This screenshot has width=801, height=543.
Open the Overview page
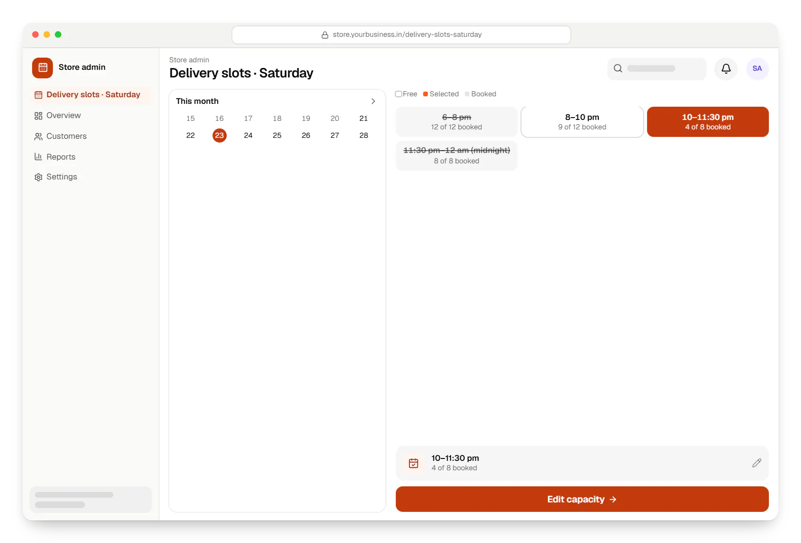91,116
